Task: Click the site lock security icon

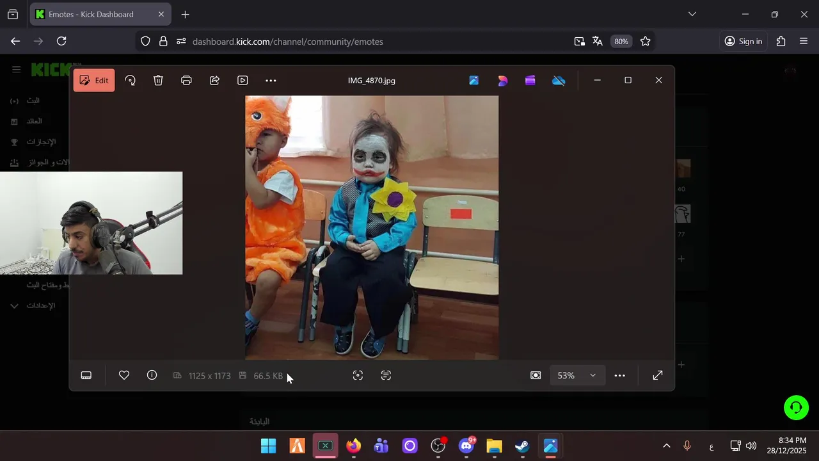Action: tap(163, 41)
